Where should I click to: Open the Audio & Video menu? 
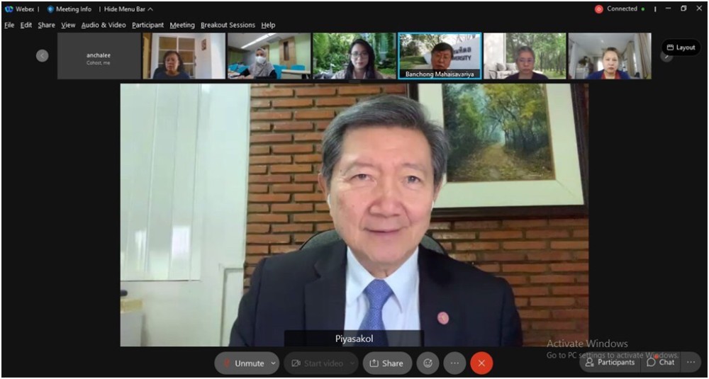pos(104,25)
